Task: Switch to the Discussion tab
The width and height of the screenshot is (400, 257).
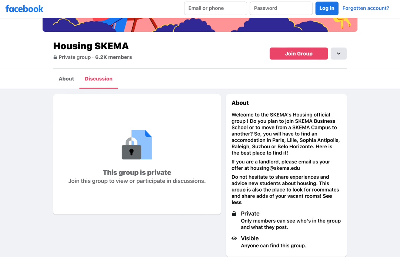Action: coord(99,79)
